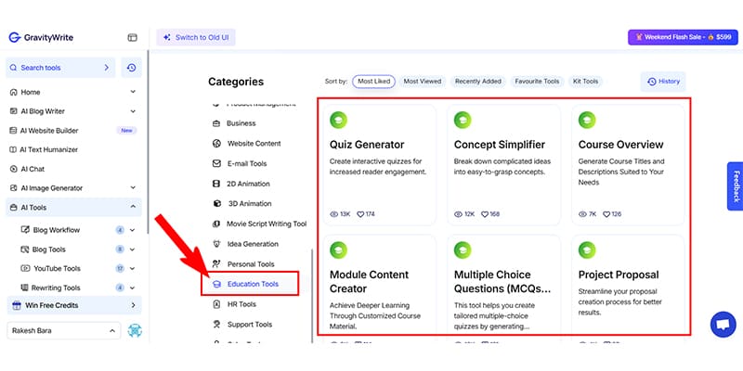The height and width of the screenshot is (371, 743).
Task: Expand the YouTube Tools chevron
Action: [x=132, y=268]
